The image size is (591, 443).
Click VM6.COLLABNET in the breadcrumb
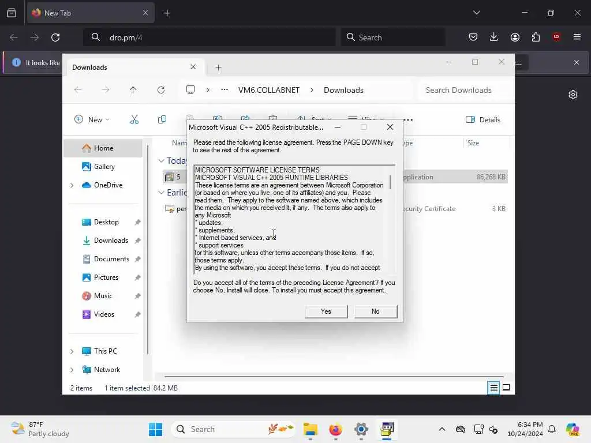click(x=269, y=90)
